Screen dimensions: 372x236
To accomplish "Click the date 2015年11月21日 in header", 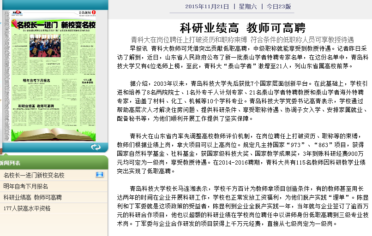I will coord(207,6).
